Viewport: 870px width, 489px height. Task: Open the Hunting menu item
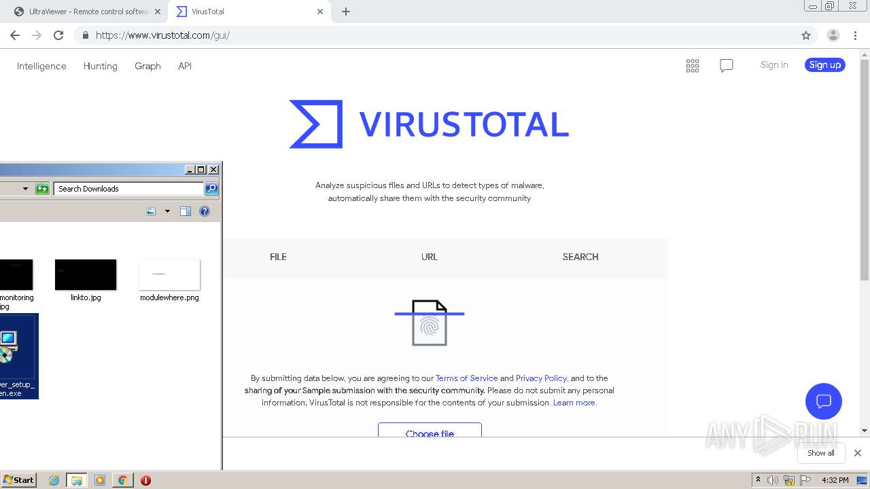pos(101,66)
